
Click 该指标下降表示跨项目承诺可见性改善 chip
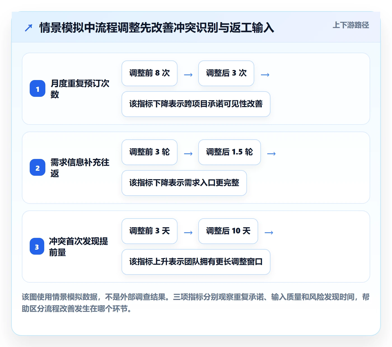coord(196,104)
